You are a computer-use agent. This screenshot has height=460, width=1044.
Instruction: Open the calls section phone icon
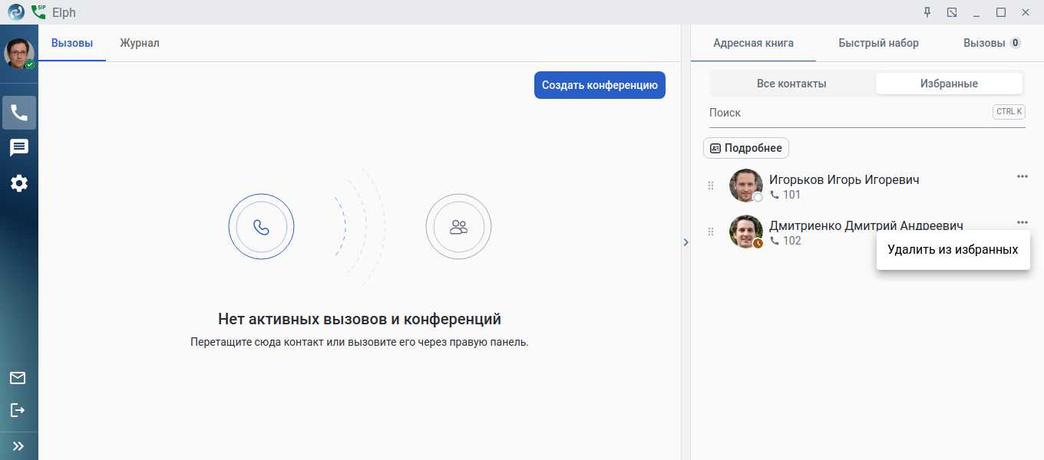(x=19, y=113)
